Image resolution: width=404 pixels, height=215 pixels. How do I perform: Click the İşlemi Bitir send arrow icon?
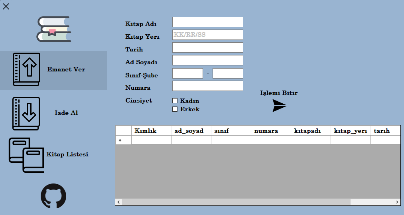pos(279,106)
